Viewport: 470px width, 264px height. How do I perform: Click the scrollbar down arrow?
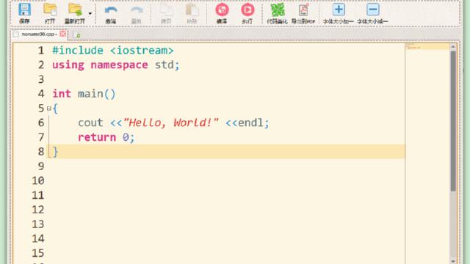click(453, 261)
